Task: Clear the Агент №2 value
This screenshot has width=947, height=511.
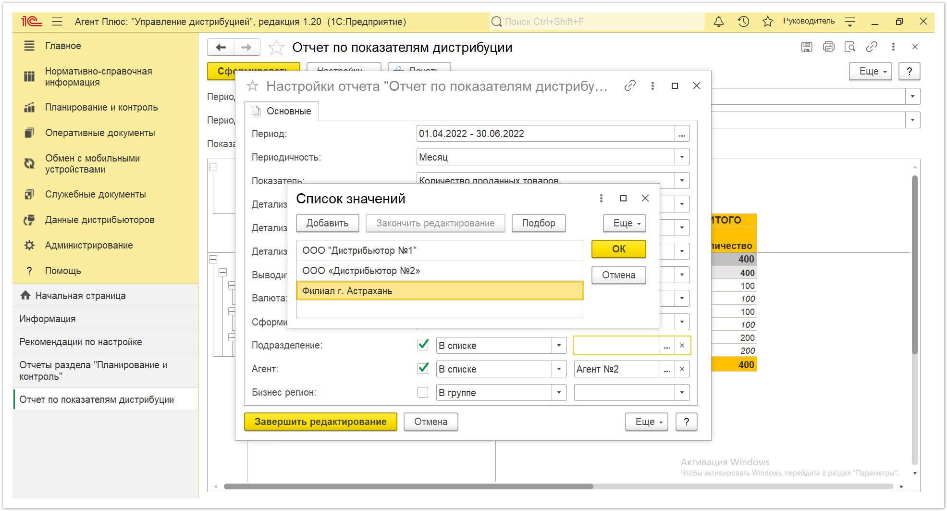Action: pyautogui.click(x=682, y=369)
